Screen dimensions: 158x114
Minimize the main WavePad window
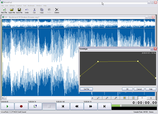[x=149, y=2]
